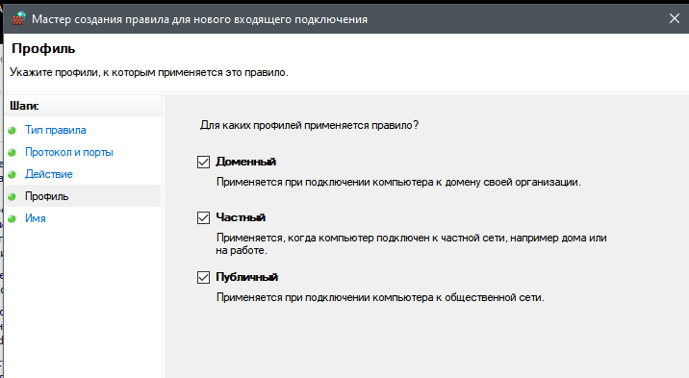Uncheck the Доменный profile checkbox
689x378 pixels.
tap(203, 162)
